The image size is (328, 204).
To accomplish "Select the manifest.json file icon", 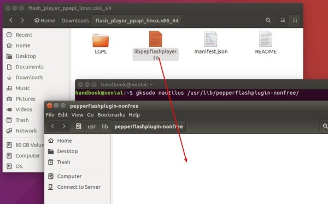I will 210,39.
